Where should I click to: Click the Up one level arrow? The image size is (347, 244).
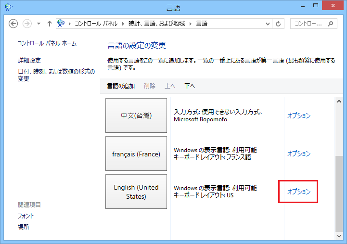[49, 24]
